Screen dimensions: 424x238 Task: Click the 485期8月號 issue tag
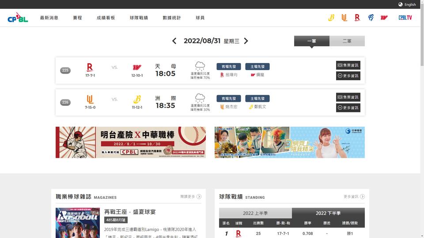click(x=116, y=220)
